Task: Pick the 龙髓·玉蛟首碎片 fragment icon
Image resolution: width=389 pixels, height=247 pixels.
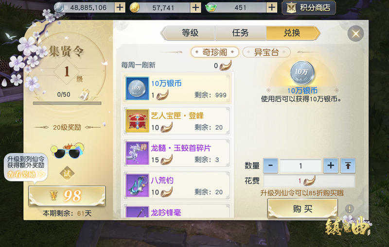Action: 137,153
